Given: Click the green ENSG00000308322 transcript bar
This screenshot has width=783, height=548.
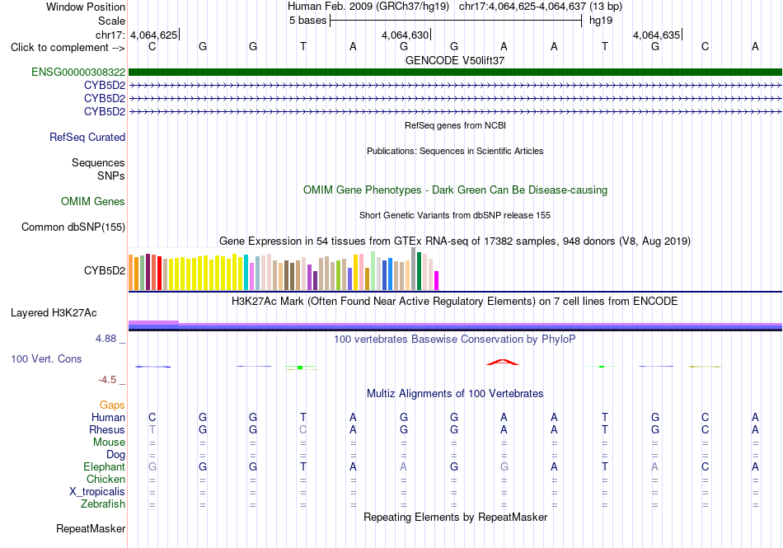Looking at the screenshot, I should coord(455,73).
